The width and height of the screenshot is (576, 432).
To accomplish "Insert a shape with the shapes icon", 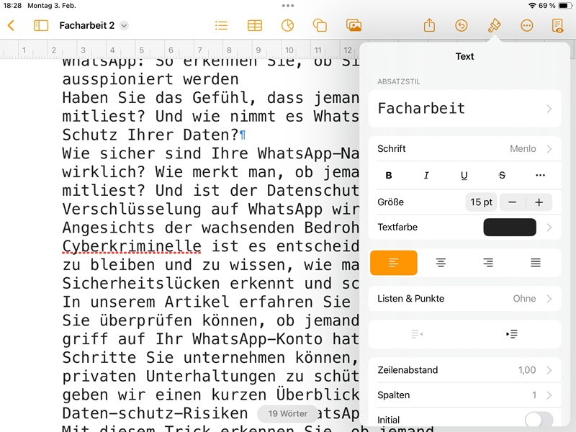I will pyautogui.click(x=320, y=25).
